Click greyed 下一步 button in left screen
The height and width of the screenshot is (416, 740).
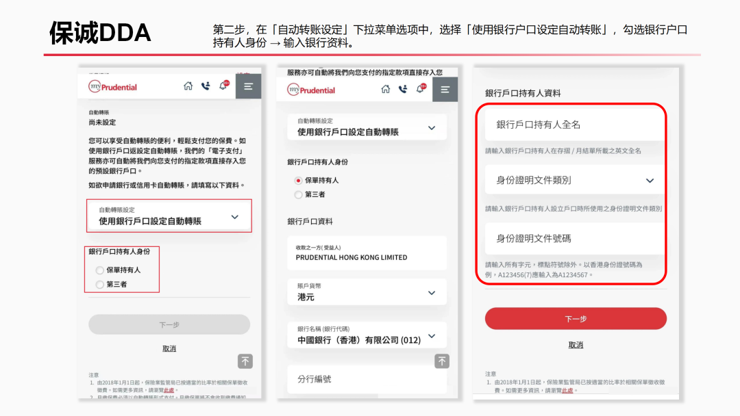tap(169, 324)
